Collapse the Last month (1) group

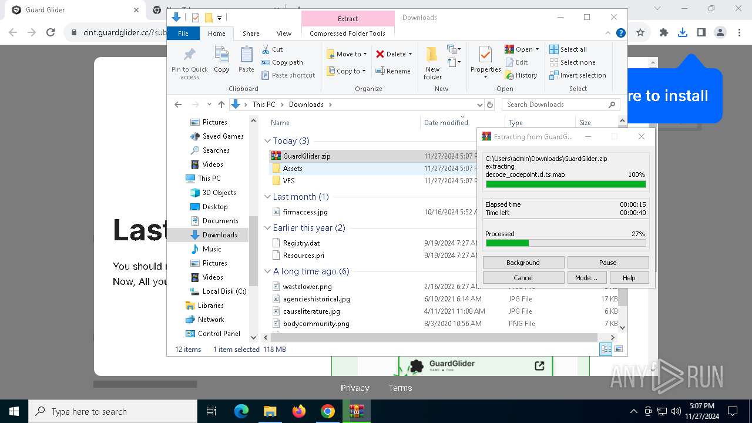coord(267,197)
